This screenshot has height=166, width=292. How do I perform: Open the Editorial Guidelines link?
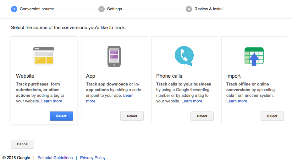(55, 158)
